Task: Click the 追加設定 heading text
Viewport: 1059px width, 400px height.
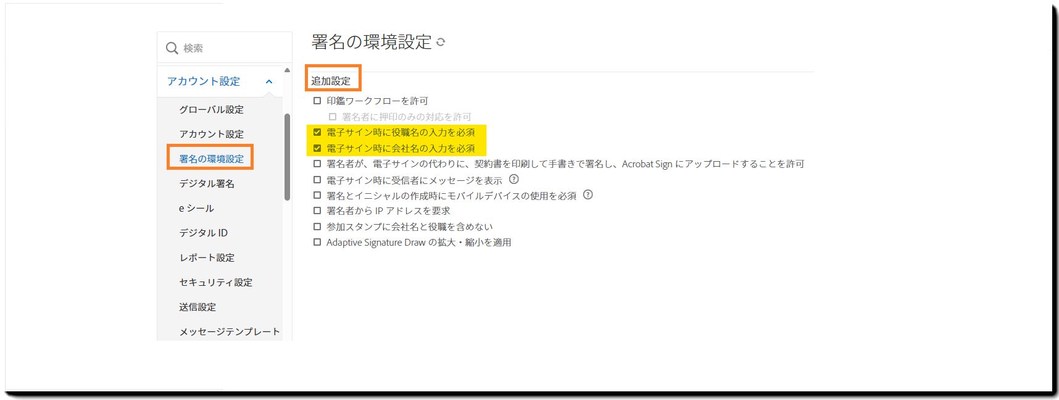Action: point(331,81)
